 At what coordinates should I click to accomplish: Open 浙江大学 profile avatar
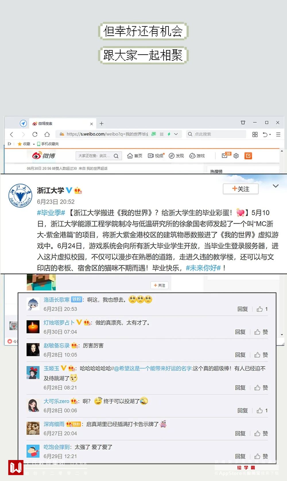coord(20,196)
